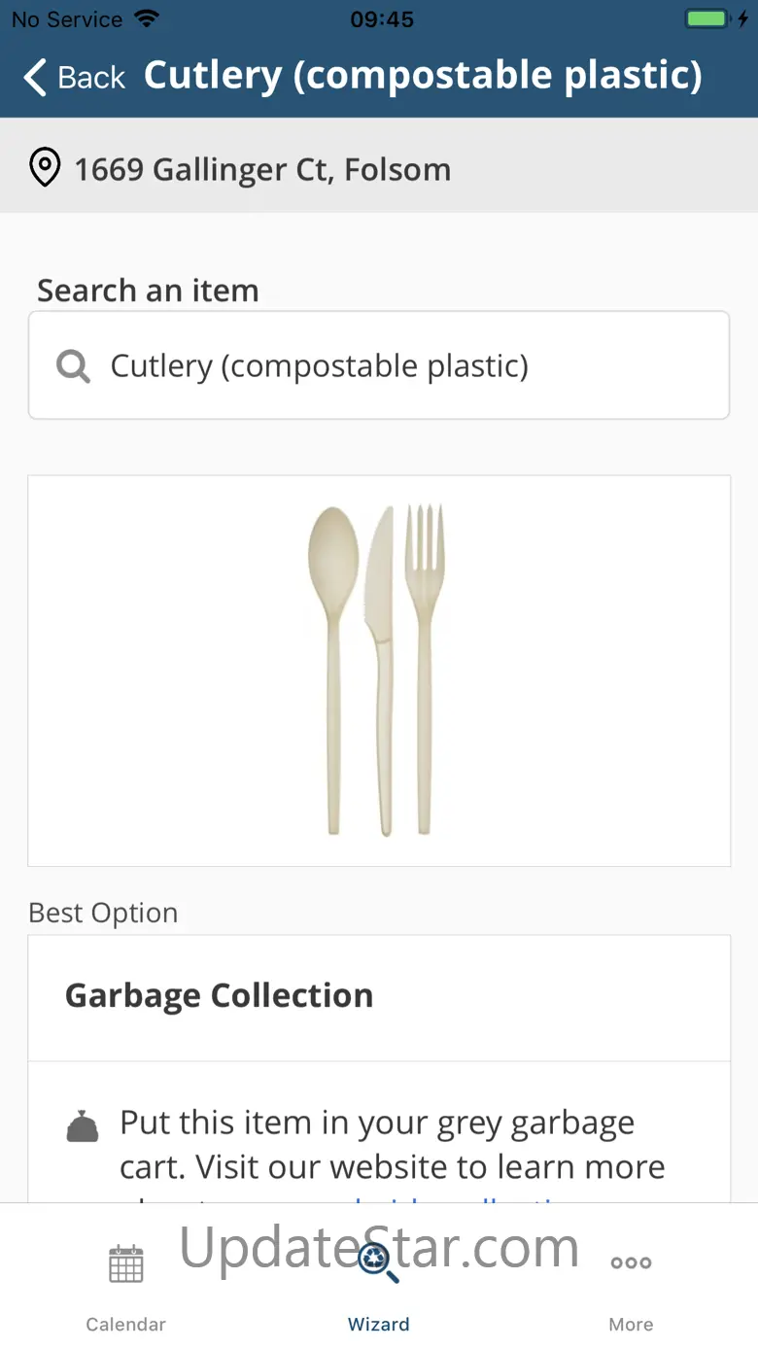Tap the magnifying glass search icon
The height and width of the screenshot is (1348, 758).
pos(73,366)
